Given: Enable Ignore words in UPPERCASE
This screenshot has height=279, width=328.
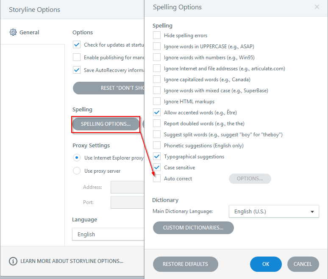Looking at the screenshot, I should click(x=157, y=46).
